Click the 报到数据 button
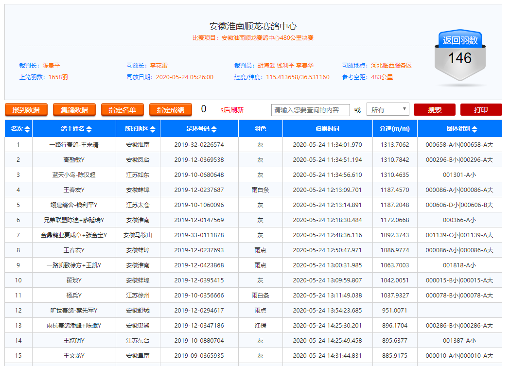This screenshot has height=366, width=510. (x=26, y=110)
